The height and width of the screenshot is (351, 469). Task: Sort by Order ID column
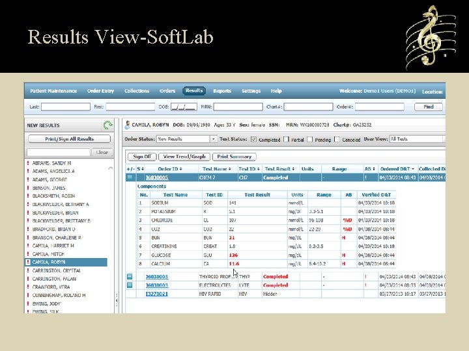click(169, 169)
